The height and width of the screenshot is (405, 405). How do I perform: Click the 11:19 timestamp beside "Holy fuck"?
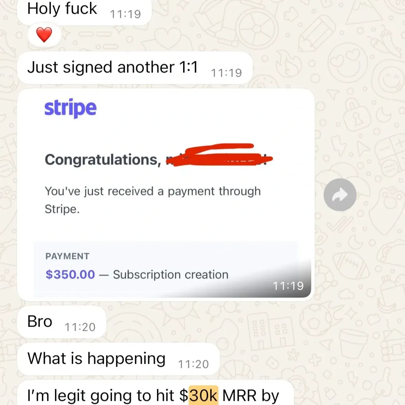(125, 14)
